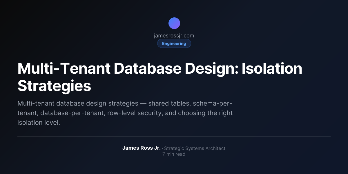Click the "Strategic Systems Architect" subtitle
Image resolution: width=348 pixels, height=174 pixels.
(195, 148)
